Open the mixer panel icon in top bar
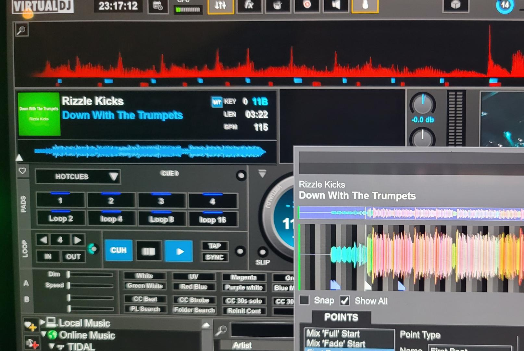Screen dimensions: 524x351 (x=221, y=6)
